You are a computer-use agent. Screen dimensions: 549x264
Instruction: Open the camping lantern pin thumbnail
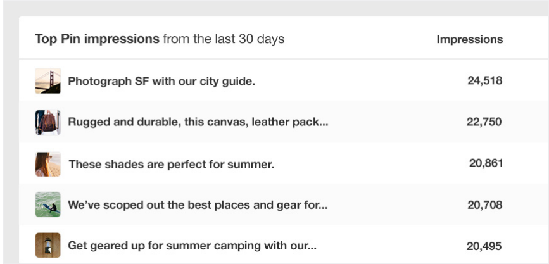pos(48,246)
